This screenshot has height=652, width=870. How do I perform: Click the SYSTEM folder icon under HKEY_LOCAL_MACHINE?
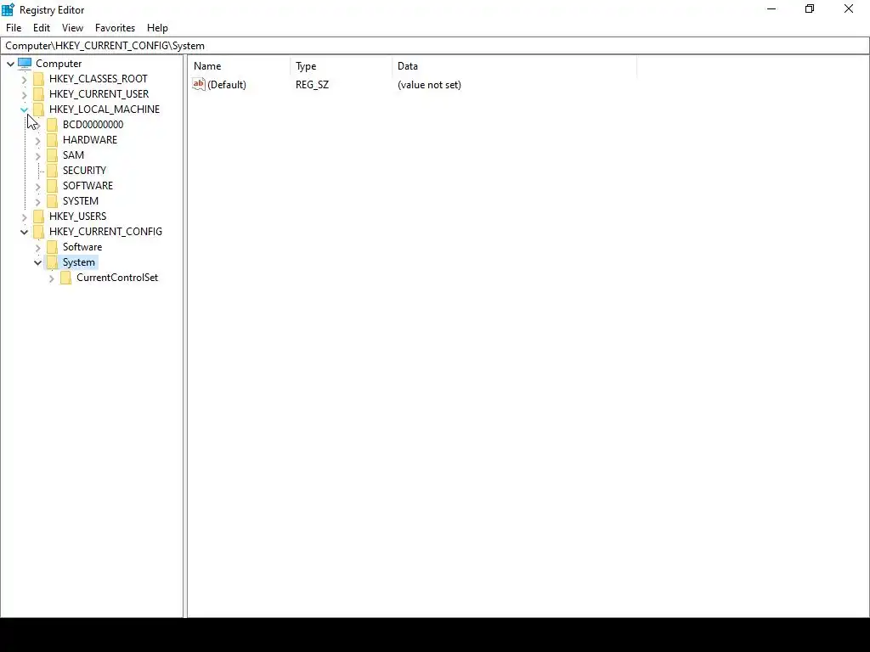52,200
